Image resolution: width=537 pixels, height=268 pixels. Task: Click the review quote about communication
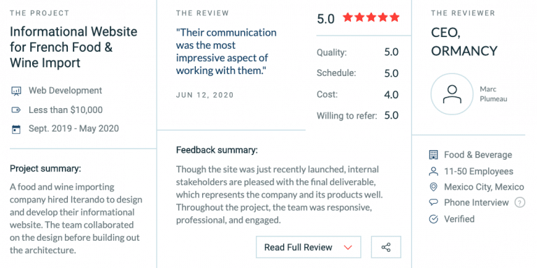(226, 52)
